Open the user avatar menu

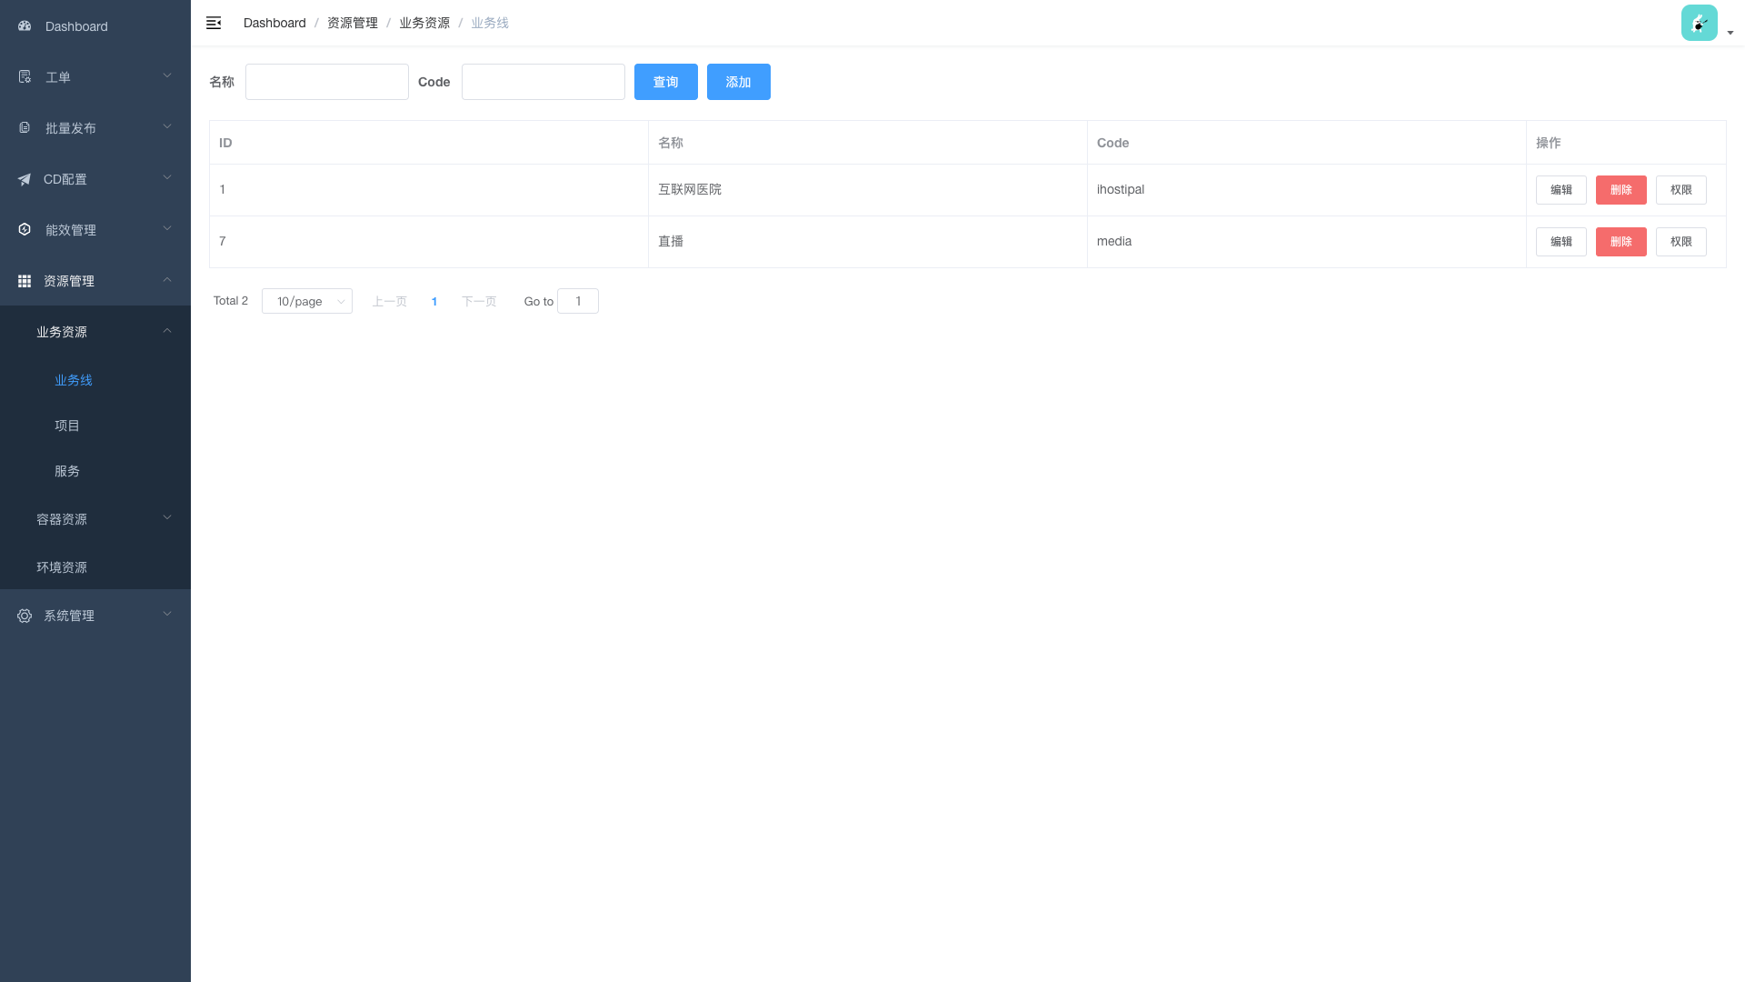coord(1699,23)
